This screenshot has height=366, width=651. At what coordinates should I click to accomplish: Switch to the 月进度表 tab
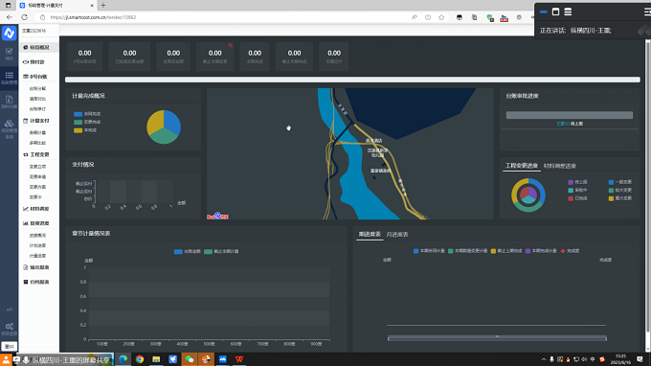[397, 235]
